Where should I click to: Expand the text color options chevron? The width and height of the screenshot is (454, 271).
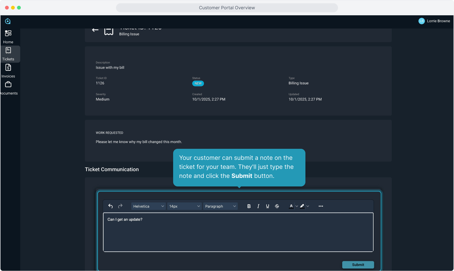[297, 206]
